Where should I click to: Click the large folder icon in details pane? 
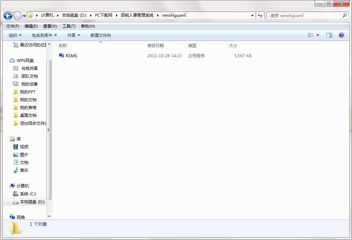point(15,228)
